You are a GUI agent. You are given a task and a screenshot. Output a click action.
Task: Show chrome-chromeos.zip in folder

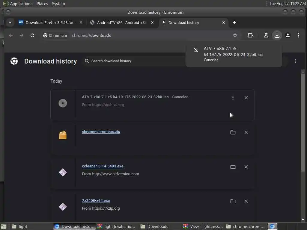pyautogui.click(x=233, y=132)
